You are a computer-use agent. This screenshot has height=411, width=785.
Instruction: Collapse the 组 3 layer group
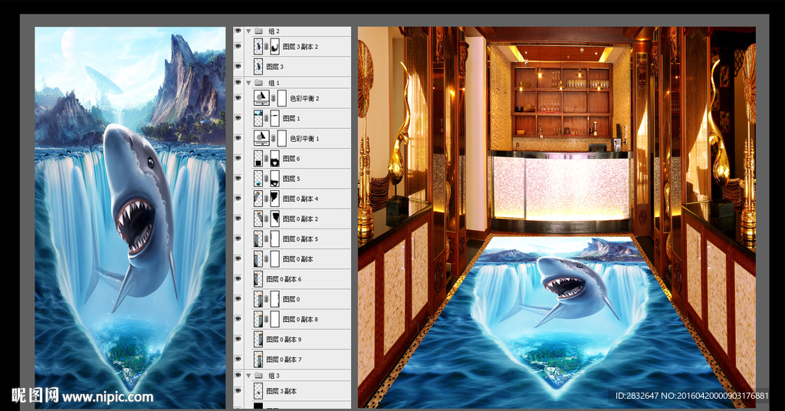pos(248,375)
